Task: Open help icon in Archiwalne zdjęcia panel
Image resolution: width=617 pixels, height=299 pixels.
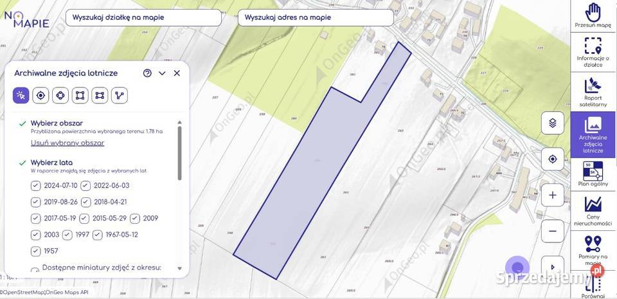Action: [147, 73]
